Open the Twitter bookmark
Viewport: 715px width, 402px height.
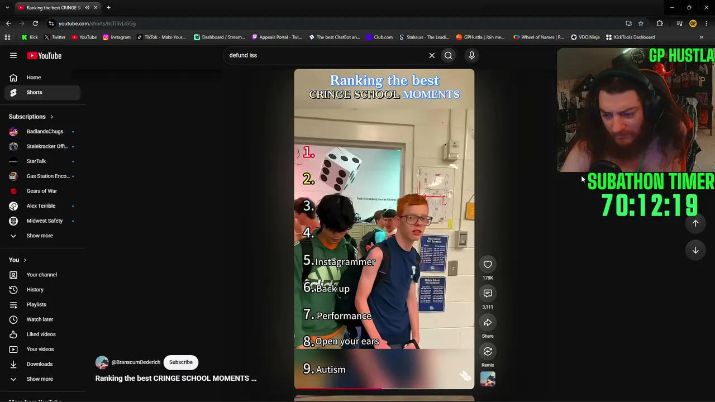click(x=54, y=37)
